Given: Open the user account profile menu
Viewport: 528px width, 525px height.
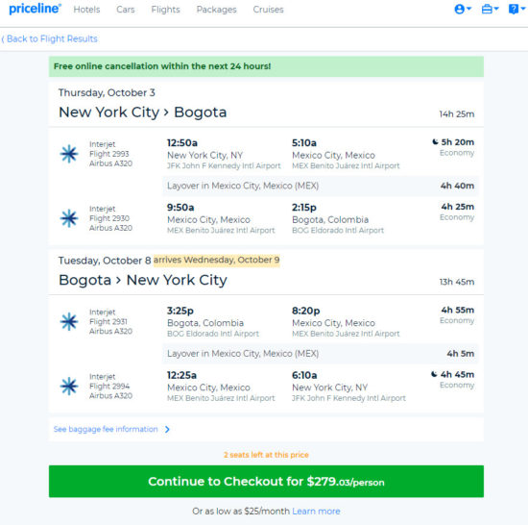Looking at the screenshot, I should click(x=463, y=9).
